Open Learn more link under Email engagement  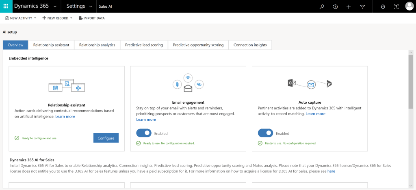pyautogui.click(x=146, y=120)
